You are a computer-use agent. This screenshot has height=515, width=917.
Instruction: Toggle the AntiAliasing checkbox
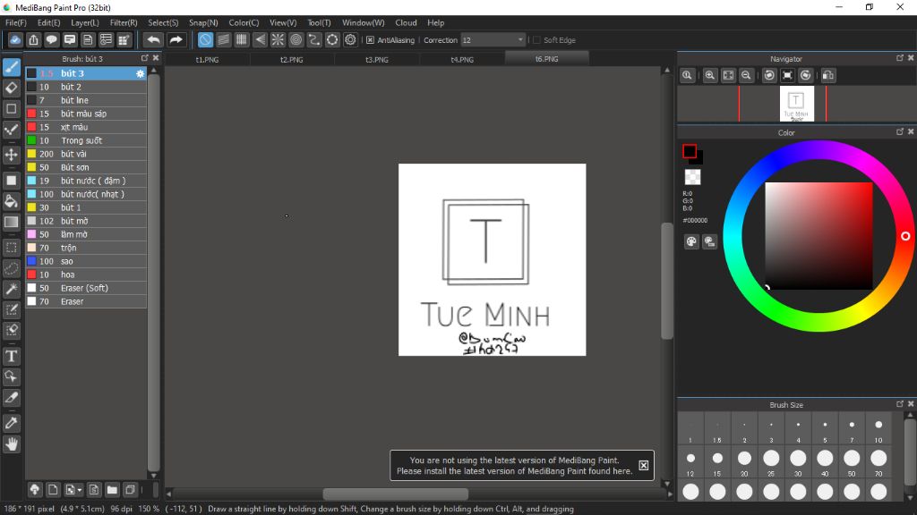370,39
